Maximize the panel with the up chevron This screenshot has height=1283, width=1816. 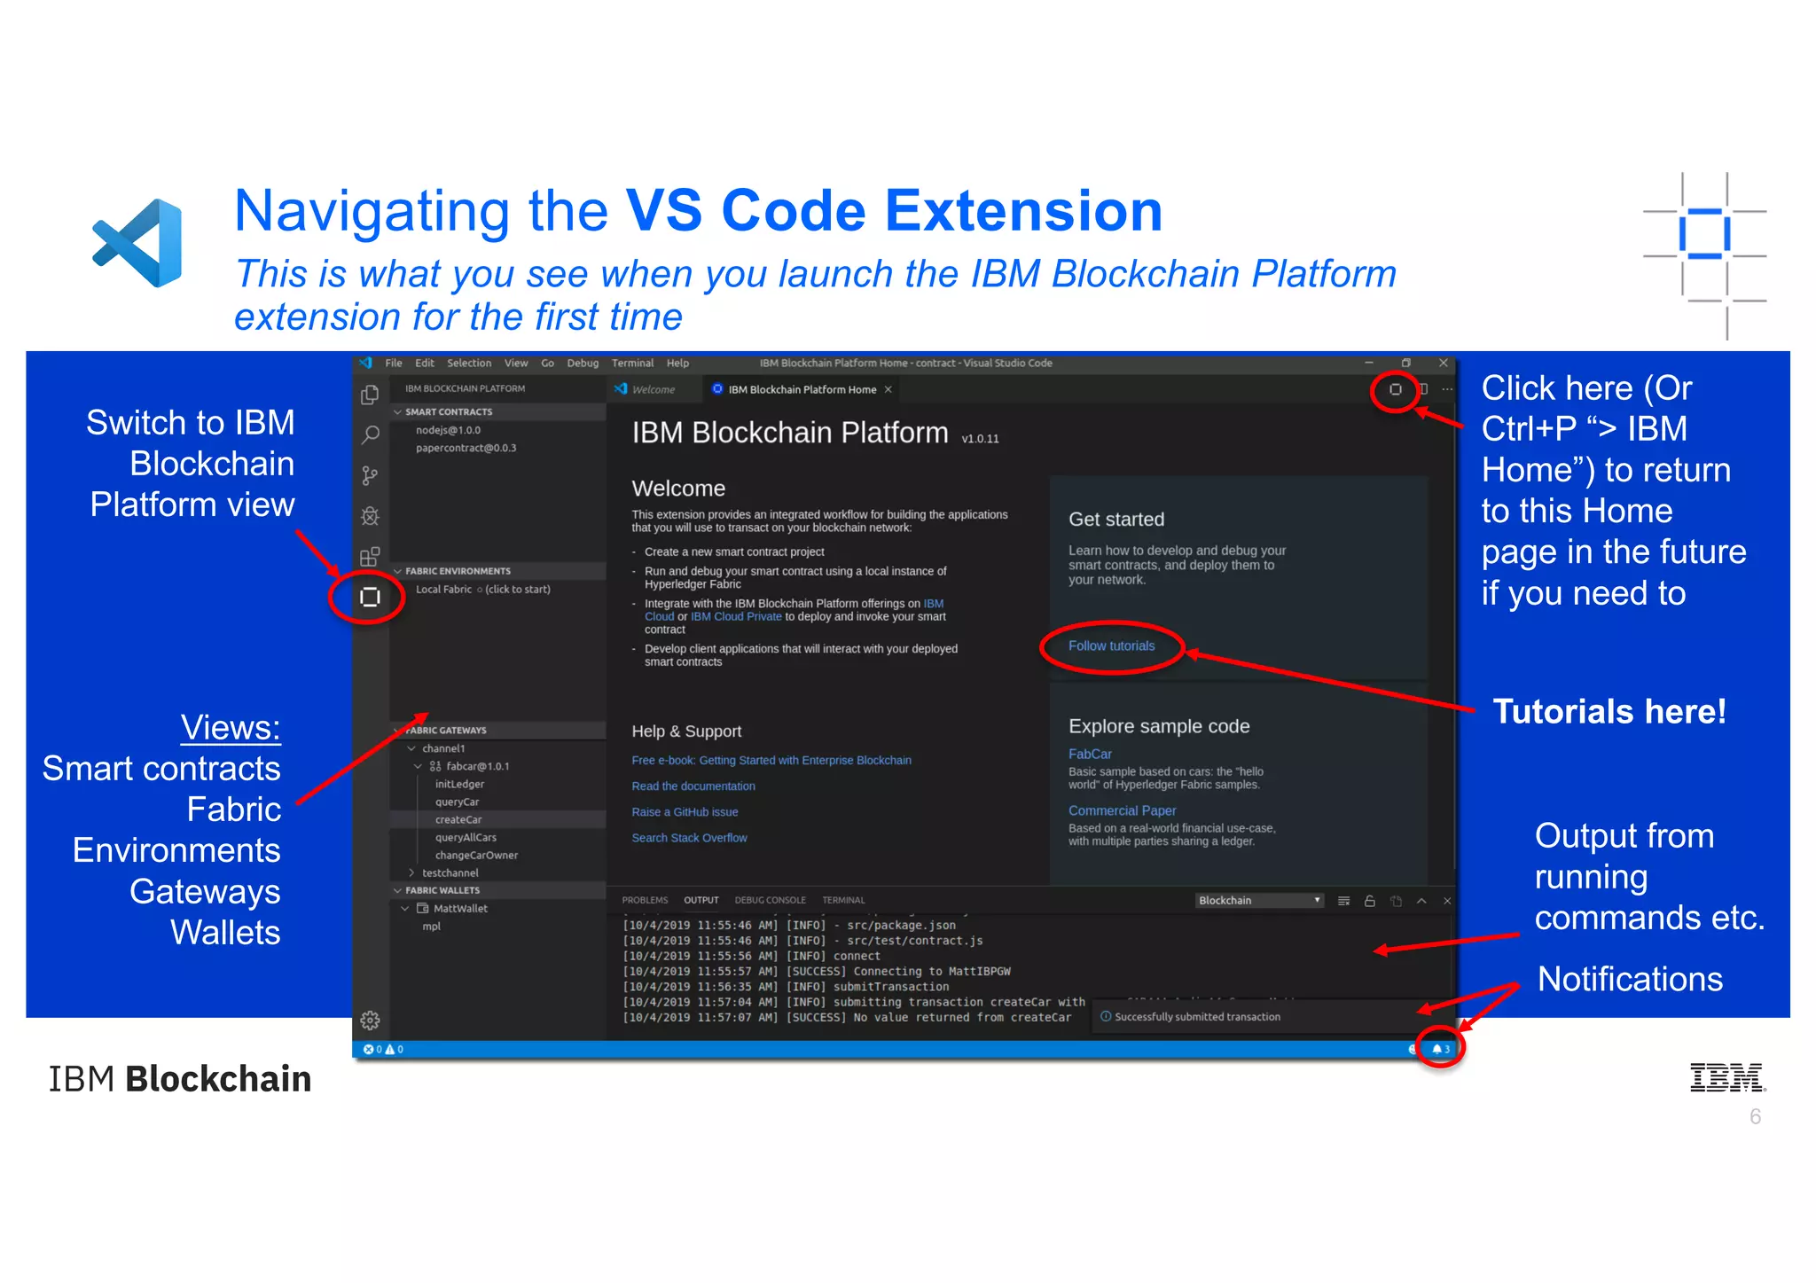coord(1421,901)
